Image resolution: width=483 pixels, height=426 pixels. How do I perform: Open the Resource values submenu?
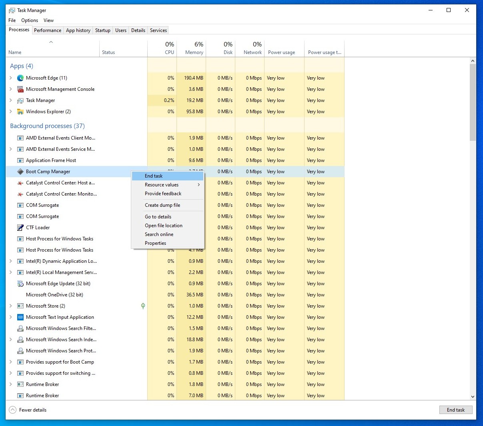(x=168, y=185)
